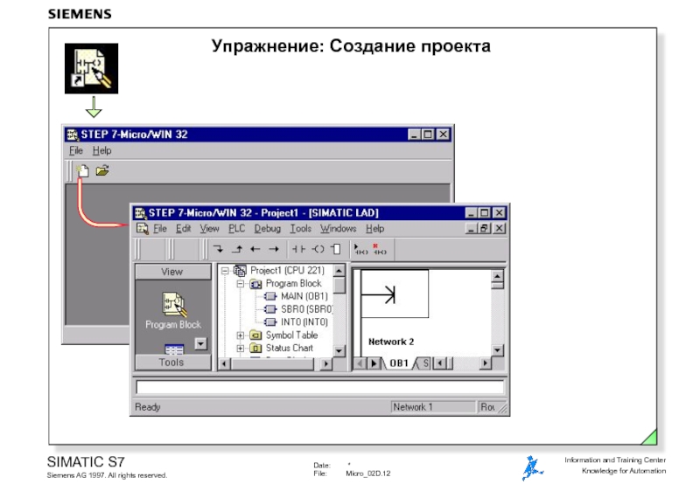700x484 pixels.
Task: Select INT0 (INT0) in tree
Action: tap(304, 322)
